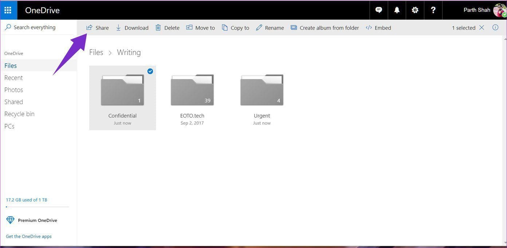Image resolution: width=507 pixels, height=248 pixels.
Task: Click the Share label text
Action: 102,28
